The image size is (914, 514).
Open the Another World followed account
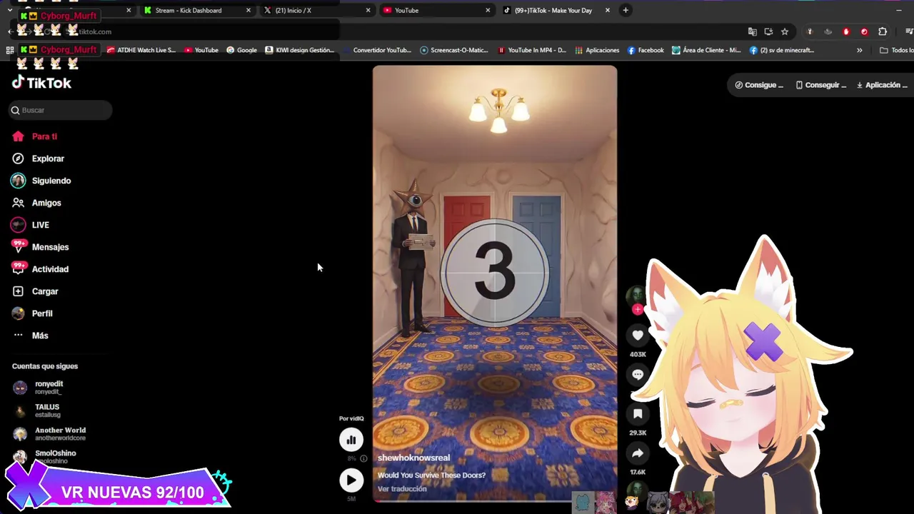click(50, 433)
